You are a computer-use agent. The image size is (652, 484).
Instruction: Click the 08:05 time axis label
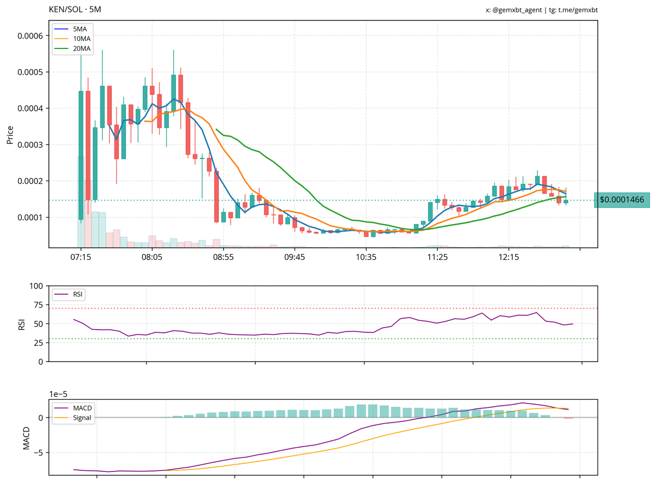pyautogui.click(x=152, y=257)
